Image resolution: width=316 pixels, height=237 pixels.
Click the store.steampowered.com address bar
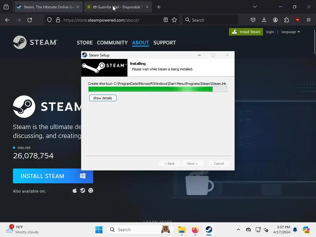(x=112, y=20)
